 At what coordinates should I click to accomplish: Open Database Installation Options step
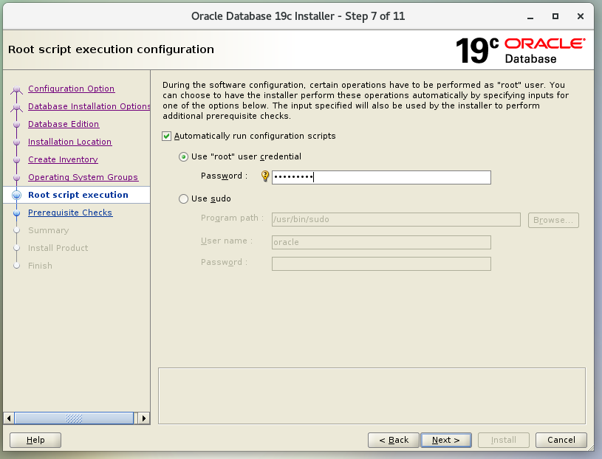89,107
